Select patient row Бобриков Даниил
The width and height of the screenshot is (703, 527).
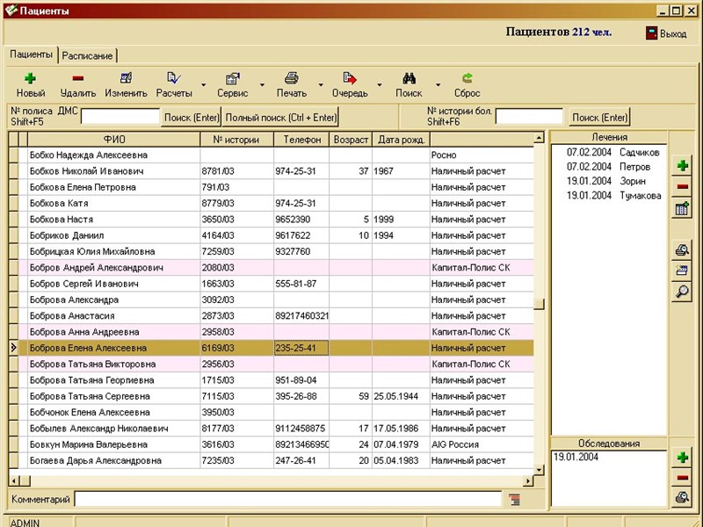click(x=272, y=235)
